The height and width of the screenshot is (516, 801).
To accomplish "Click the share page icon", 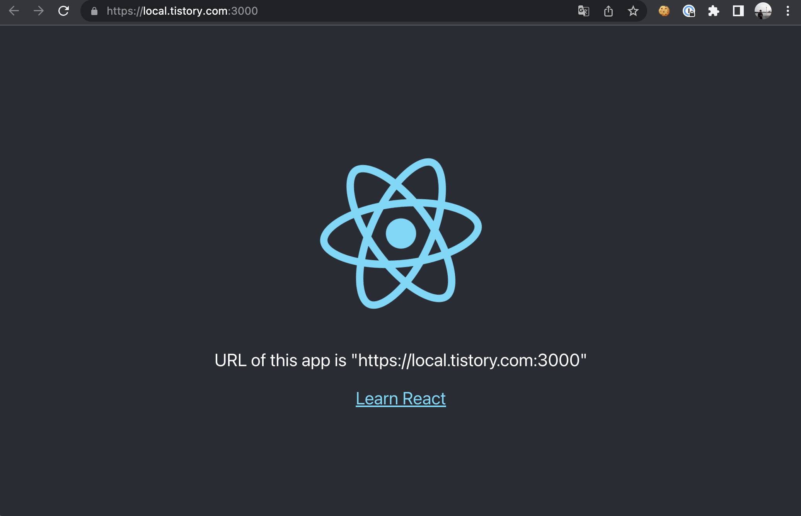I will point(608,11).
